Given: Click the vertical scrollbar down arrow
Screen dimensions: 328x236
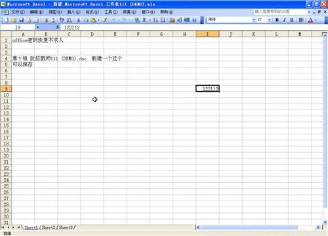Looking at the screenshot, I should click(325, 222).
